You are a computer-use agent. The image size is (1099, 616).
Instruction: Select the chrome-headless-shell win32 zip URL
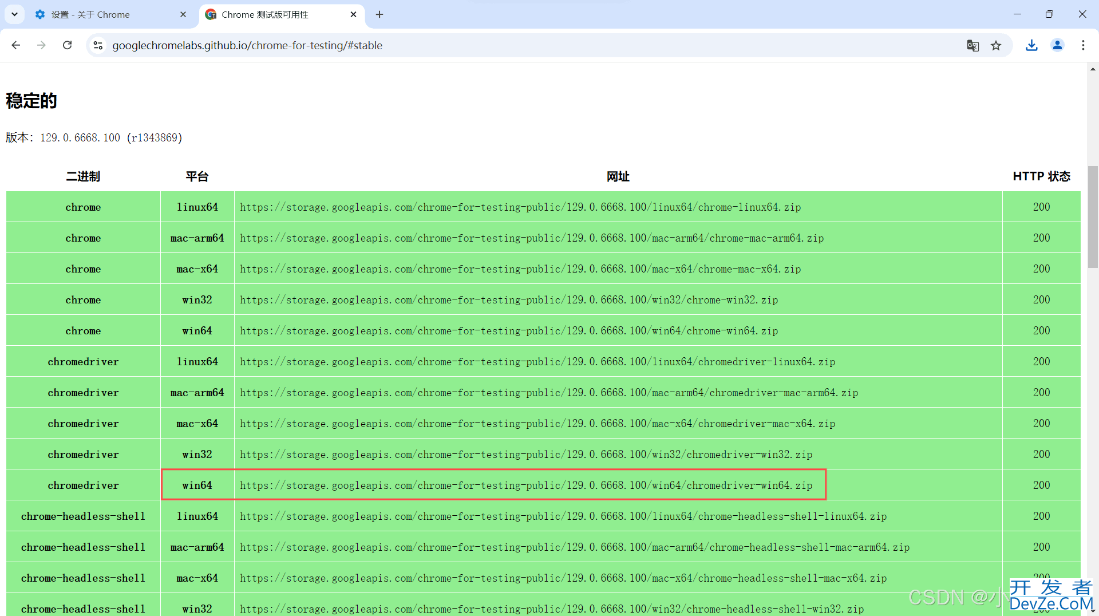[552, 609]
